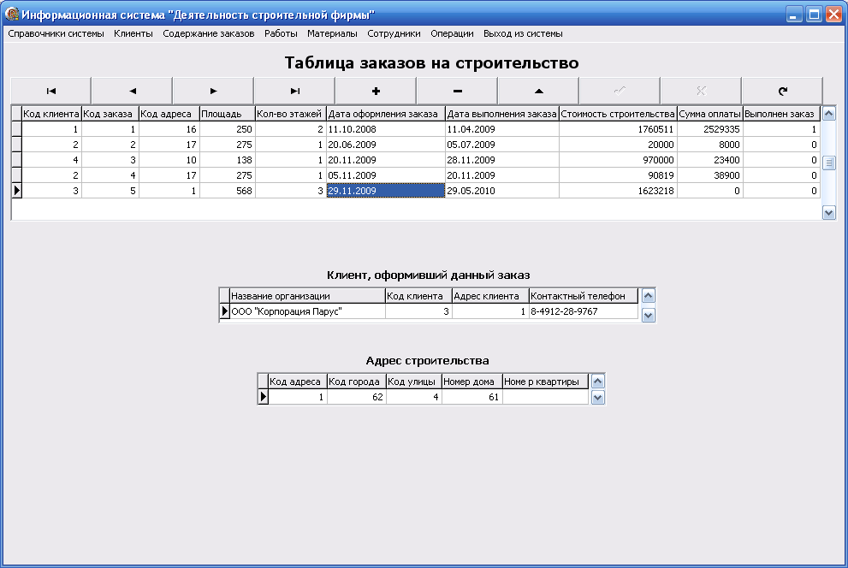Select city code cell 62
The image size is (848, 568).
356,397
